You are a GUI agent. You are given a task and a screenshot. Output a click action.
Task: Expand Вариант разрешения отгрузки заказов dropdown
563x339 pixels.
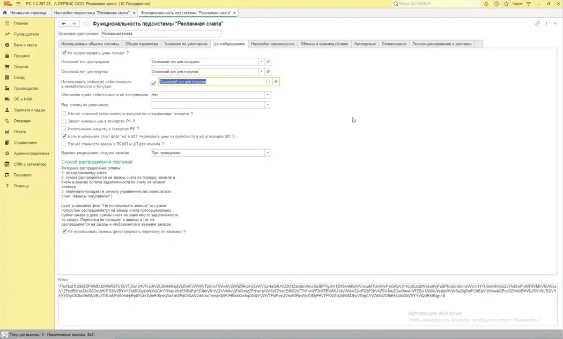[268, 153]
